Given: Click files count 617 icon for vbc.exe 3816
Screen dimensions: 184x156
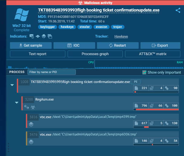Looking at the screenshot, I should coord(136,123).
